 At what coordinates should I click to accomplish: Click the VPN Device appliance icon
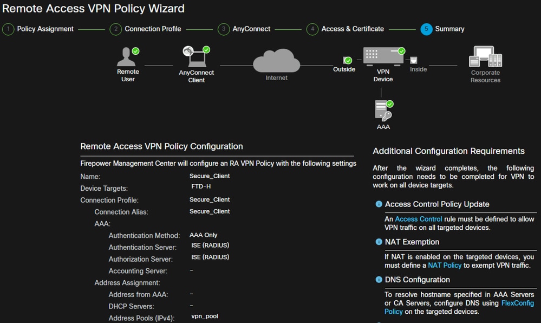383,55
